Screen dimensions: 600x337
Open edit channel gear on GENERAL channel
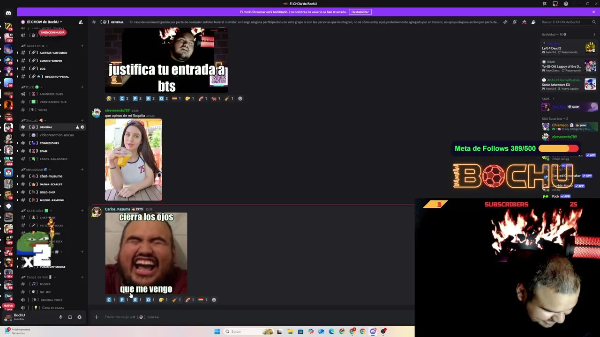pos(82,127)
